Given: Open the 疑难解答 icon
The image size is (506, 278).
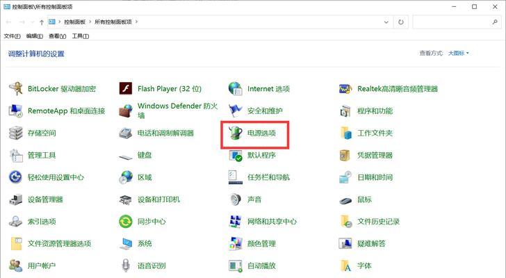Looking at the screenshot, I should [345, 243].
